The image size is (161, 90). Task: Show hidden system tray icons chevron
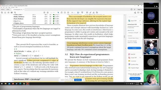click(125, 84)
